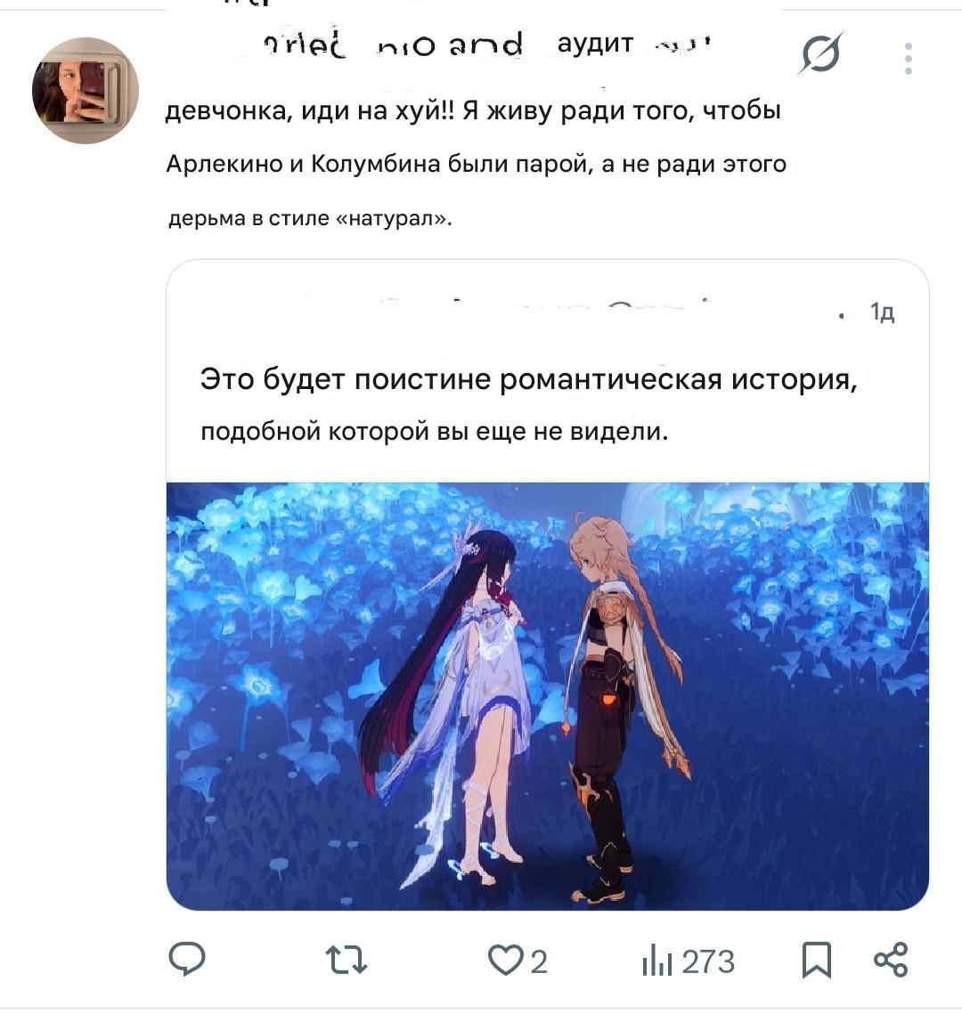Click the Grok slashed-circle icon
The image size is (962, 1022).
[x=820, y=53]
